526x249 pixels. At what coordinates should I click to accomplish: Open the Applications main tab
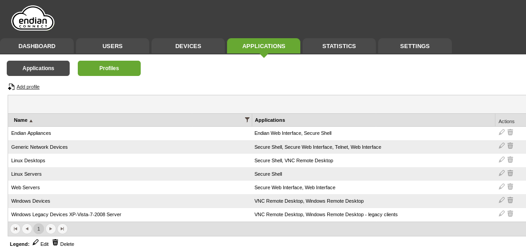[263, 46]
